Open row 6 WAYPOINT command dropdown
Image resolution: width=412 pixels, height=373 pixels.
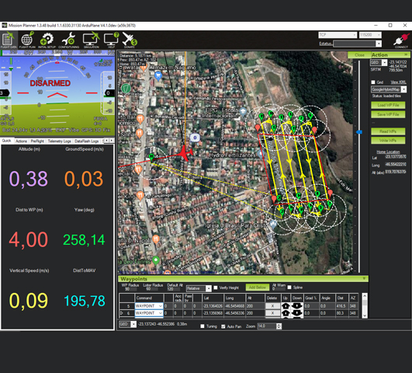pyautogui.click(x=161, y=313)
